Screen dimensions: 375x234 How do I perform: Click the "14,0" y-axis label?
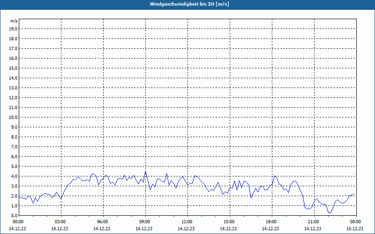(x=13, y=78)
